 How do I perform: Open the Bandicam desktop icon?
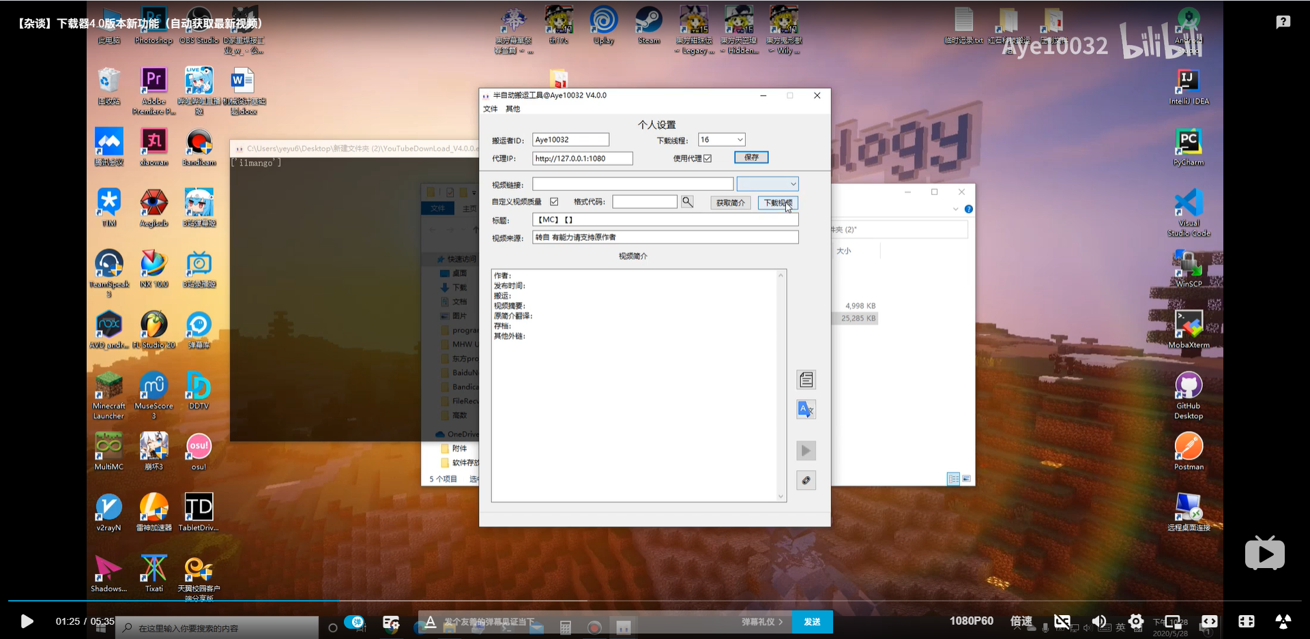click(x=199, y=147)
